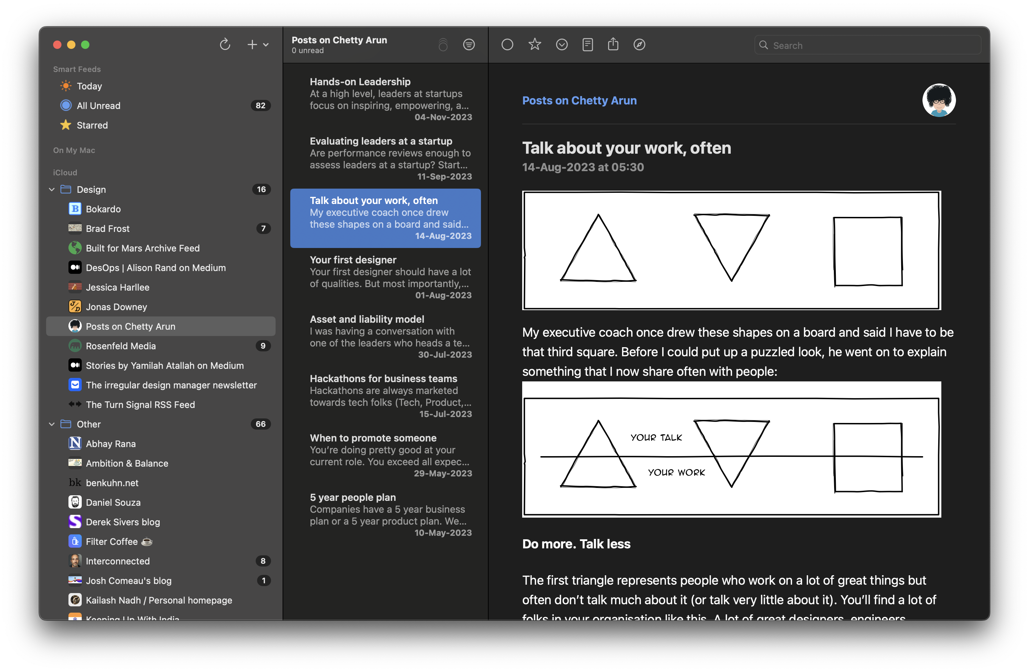
Task: Refresh all feeds using the reload icon
Action: point(225,45)
